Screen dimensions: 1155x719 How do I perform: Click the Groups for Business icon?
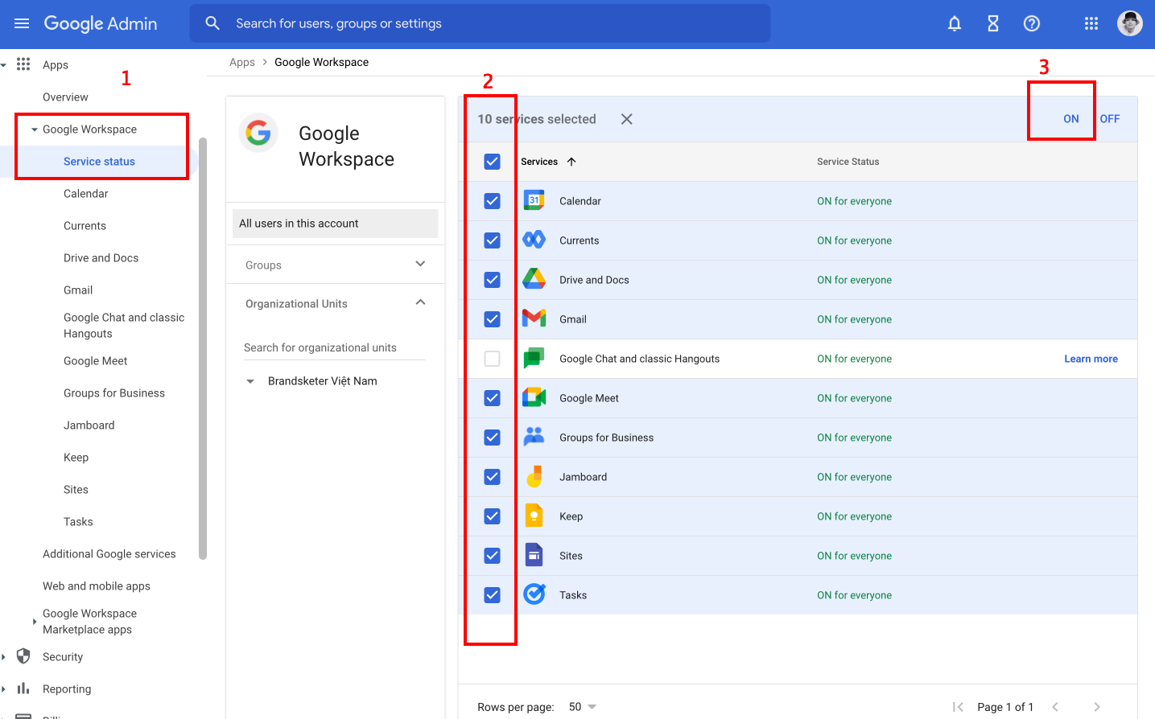point(534,437)
